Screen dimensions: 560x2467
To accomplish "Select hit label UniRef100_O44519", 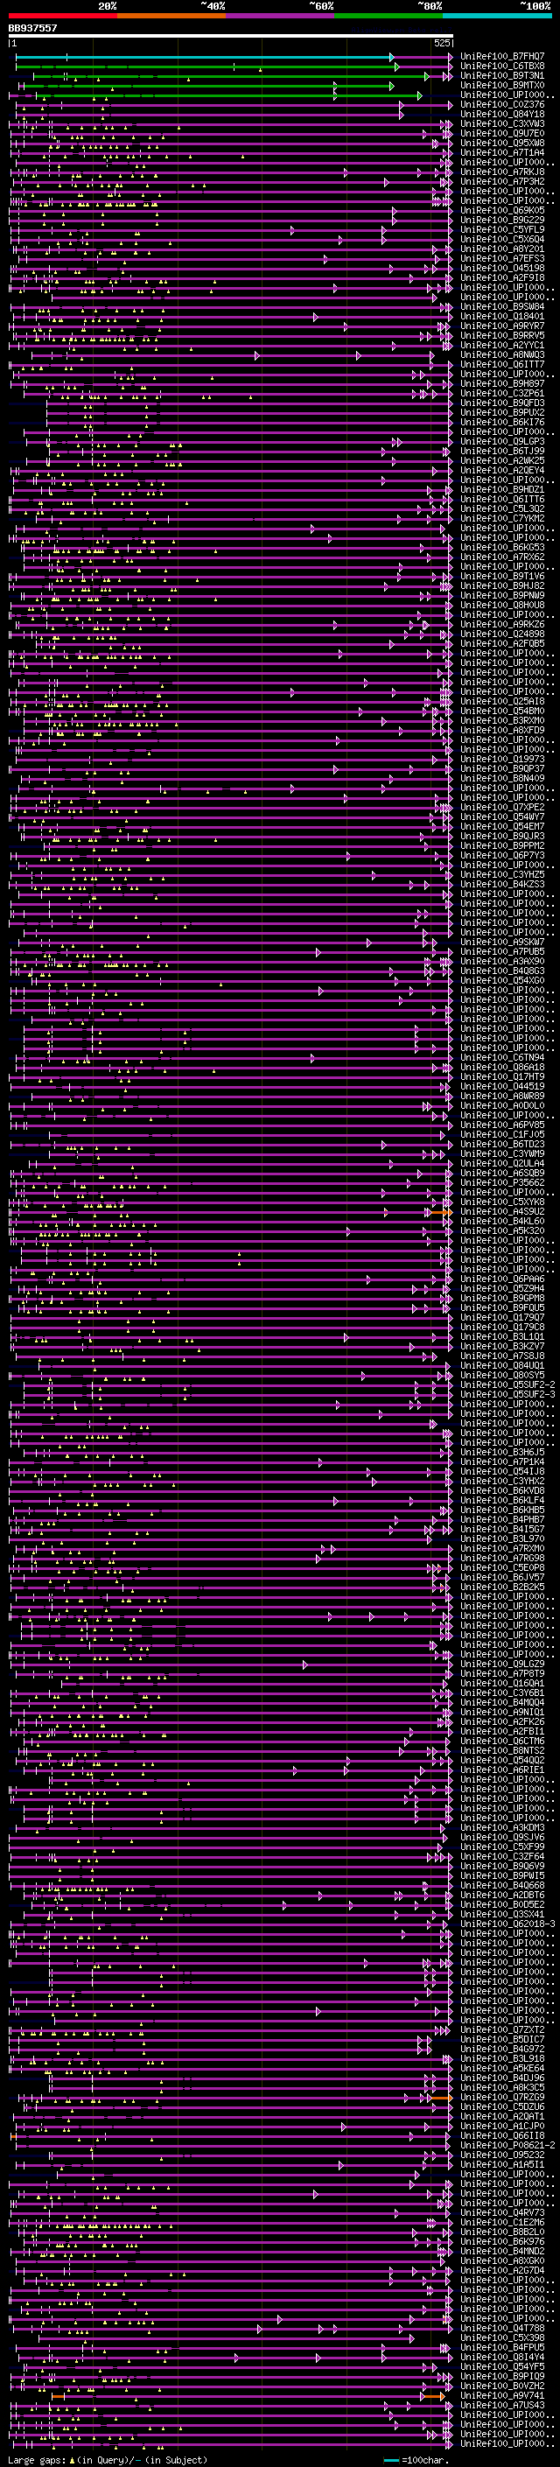I will pyautogui.click(x=502, y=1086).
